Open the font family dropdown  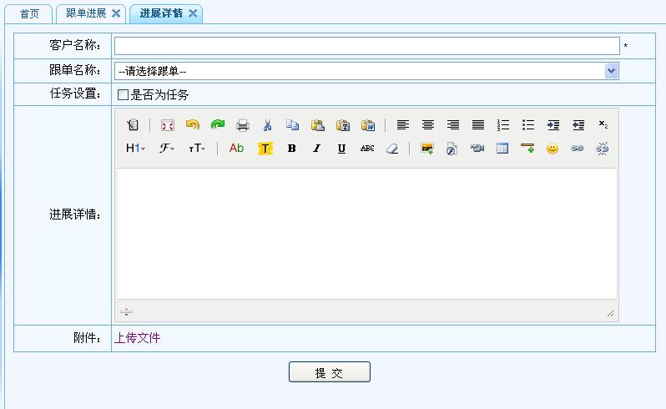pyautogui.click(x=167, y=149)
